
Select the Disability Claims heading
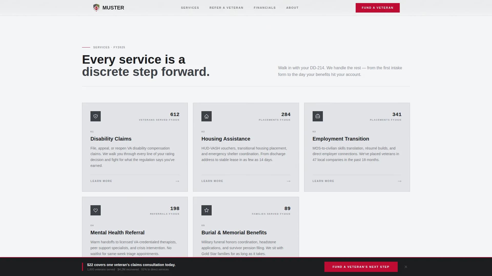111,139
